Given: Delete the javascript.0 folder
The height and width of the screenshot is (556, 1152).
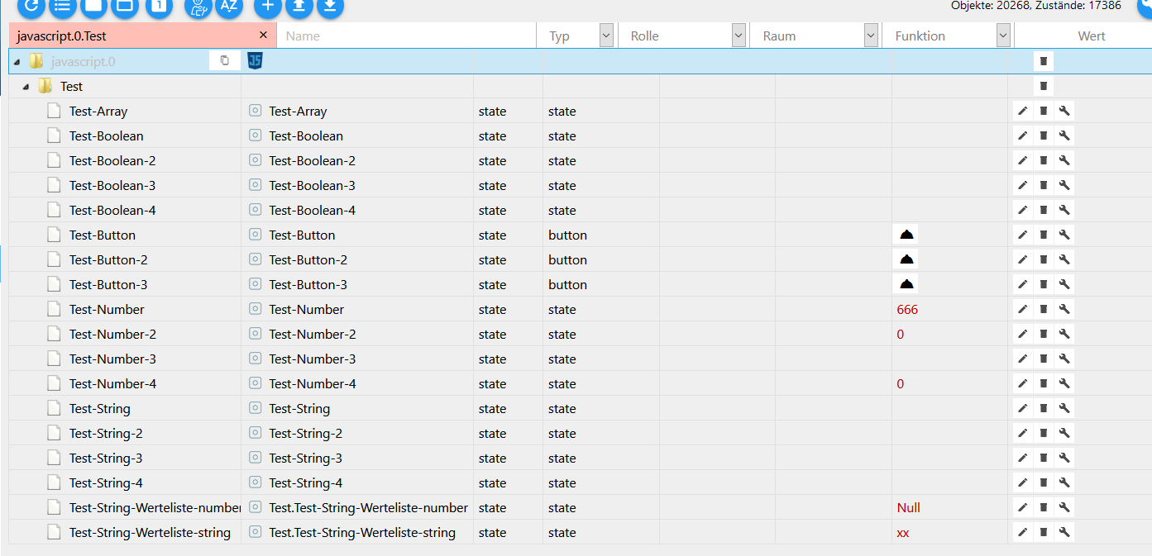Looking at the screenshot, I should pyautogui.click(x=1043, y=61).
